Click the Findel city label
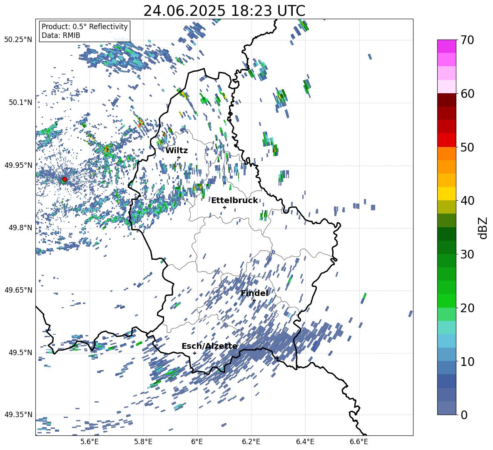Screen dimensions: 493x450 (x=254, y=293)
